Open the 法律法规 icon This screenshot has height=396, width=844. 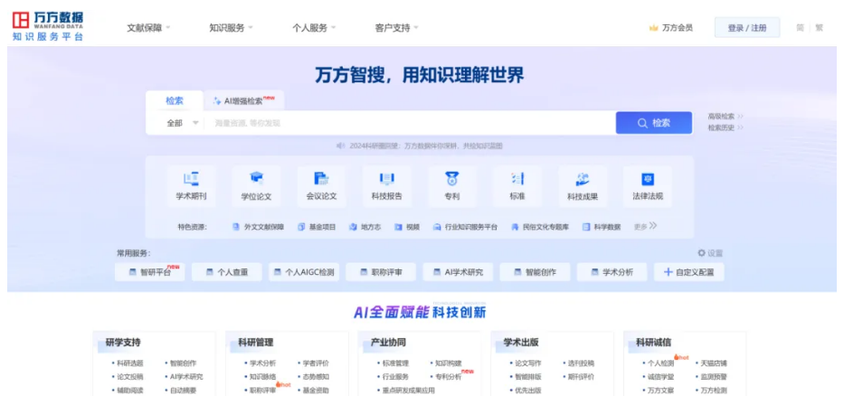pyautogui.click(x=648, y=179)
